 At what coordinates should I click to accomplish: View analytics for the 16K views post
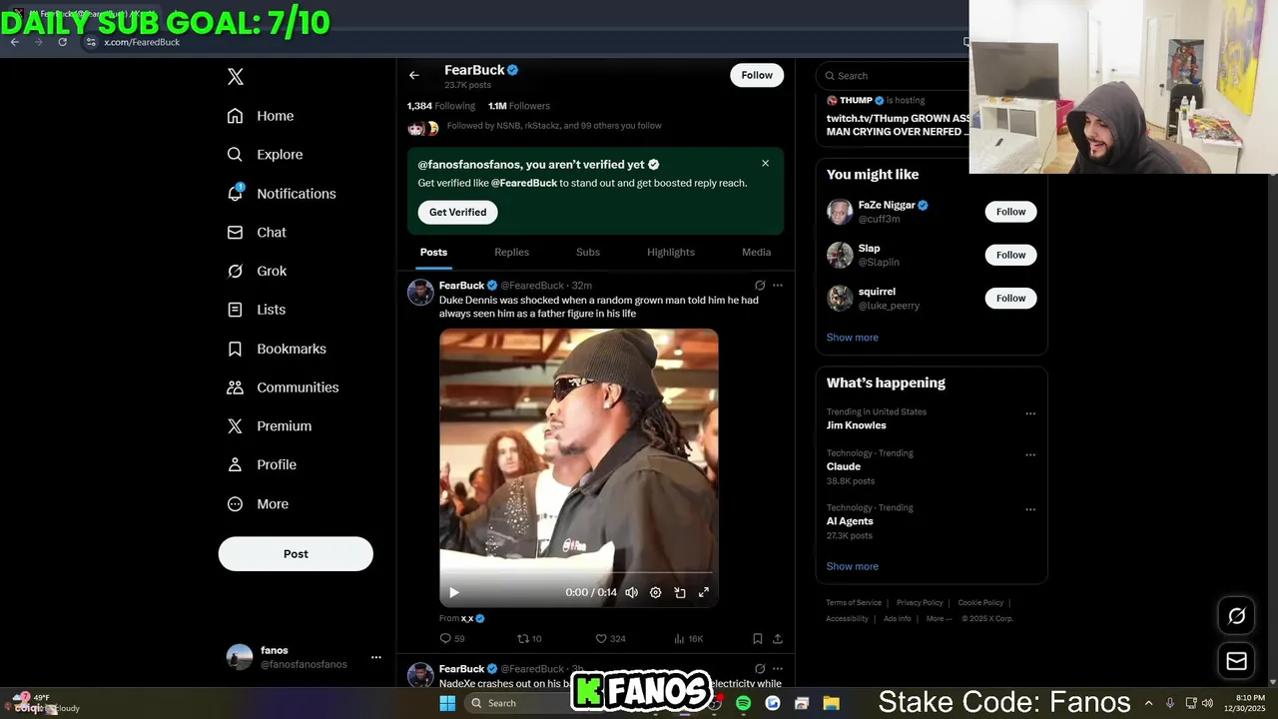pyautogui.click(x=689, y=639)
